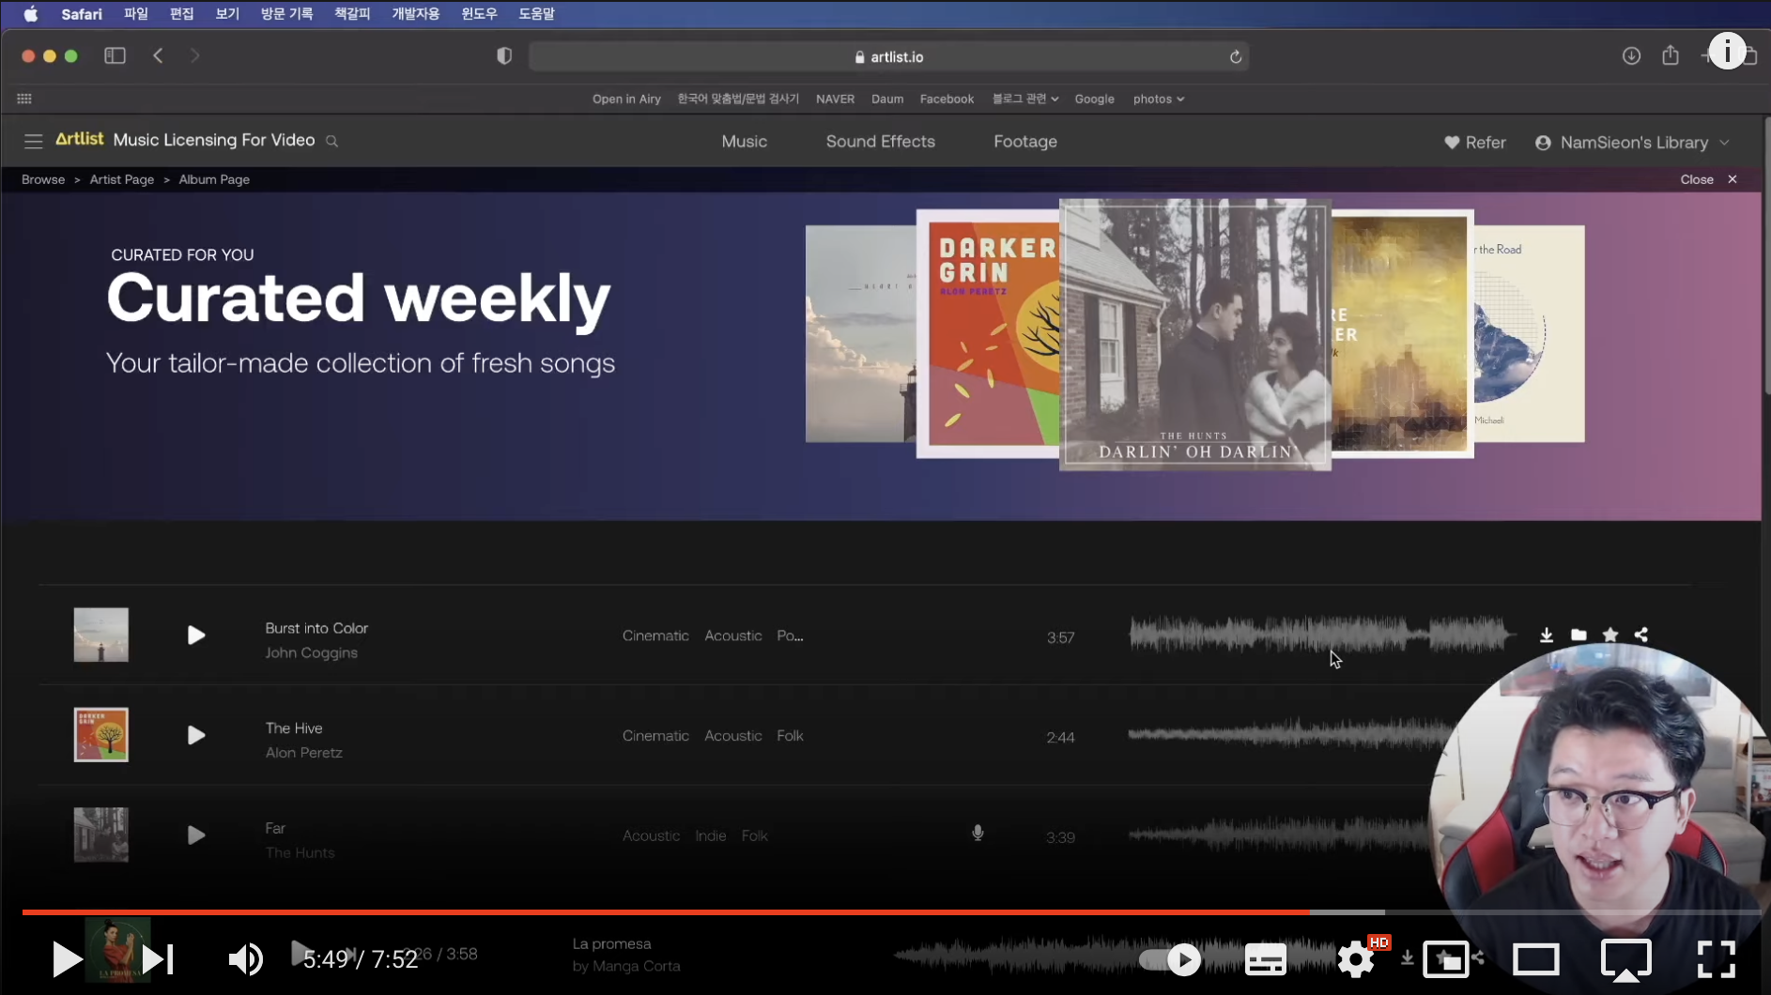Viewport: 1771px width, 995px height.
Task: Open the 도움말 menu
Action: [x=536, y=14]
